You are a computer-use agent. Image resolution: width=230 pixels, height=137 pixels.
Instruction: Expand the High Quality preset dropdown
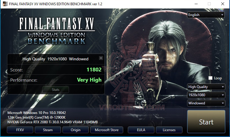(x=206, y=87)
